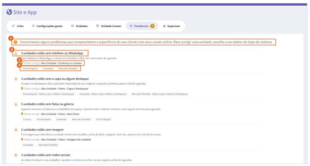Click the Gramado tag under telefone ou WhatsApp
The width and height of the screenshot is (310, 166).
pos(48,68)
